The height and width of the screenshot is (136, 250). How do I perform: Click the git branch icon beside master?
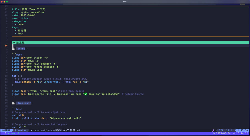pos(16,130)
